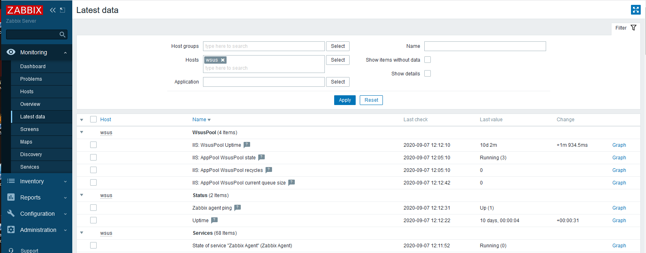The height and width of the screenshot is (253, 646).
Task: Collapse all groups with header arrow
Action: tap(82, 120)
